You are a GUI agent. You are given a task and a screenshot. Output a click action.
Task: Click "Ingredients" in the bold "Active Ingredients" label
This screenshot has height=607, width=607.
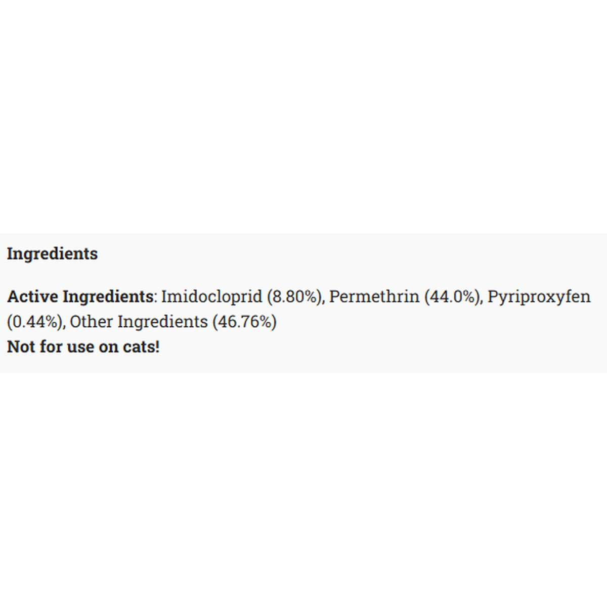click(107, 296)
